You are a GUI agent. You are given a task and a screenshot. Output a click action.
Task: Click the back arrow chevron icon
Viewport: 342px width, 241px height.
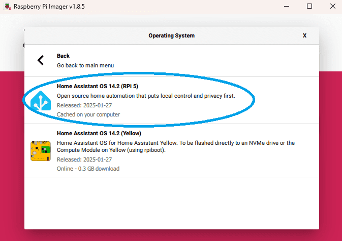pos(41,60)
